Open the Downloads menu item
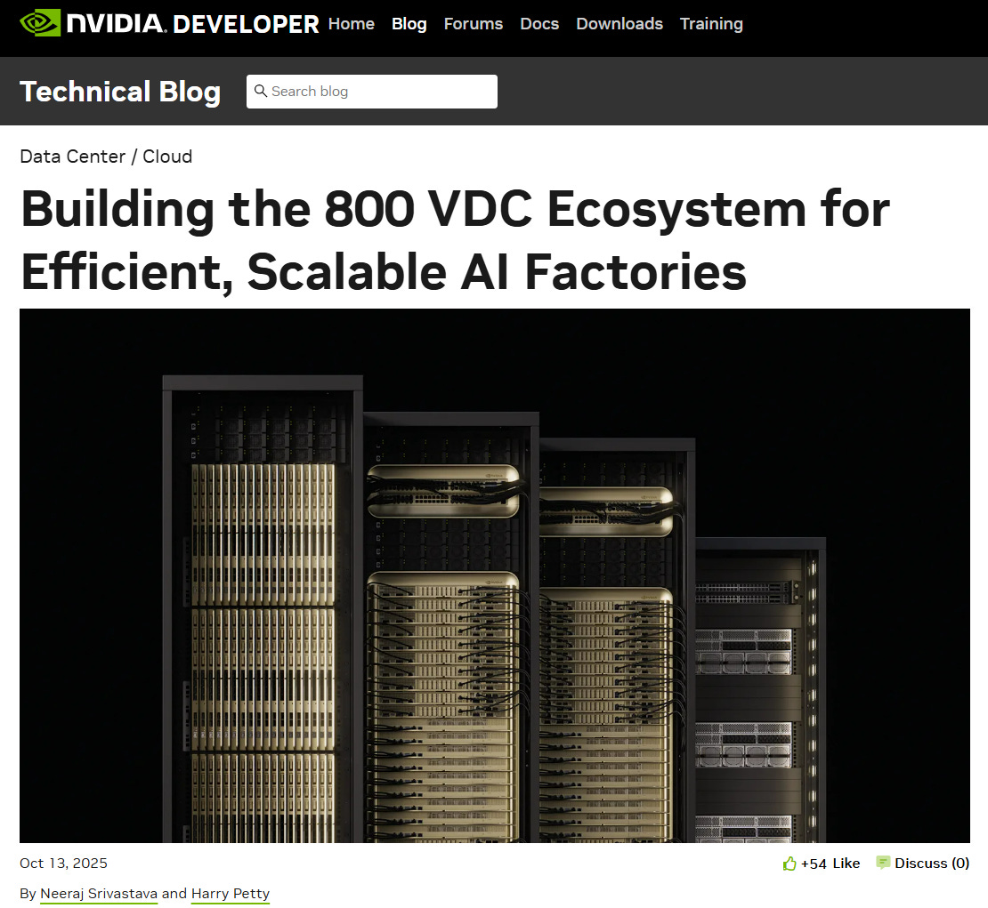Image resolution: width=988 pixels, height=908 pixels. (620, 24)
